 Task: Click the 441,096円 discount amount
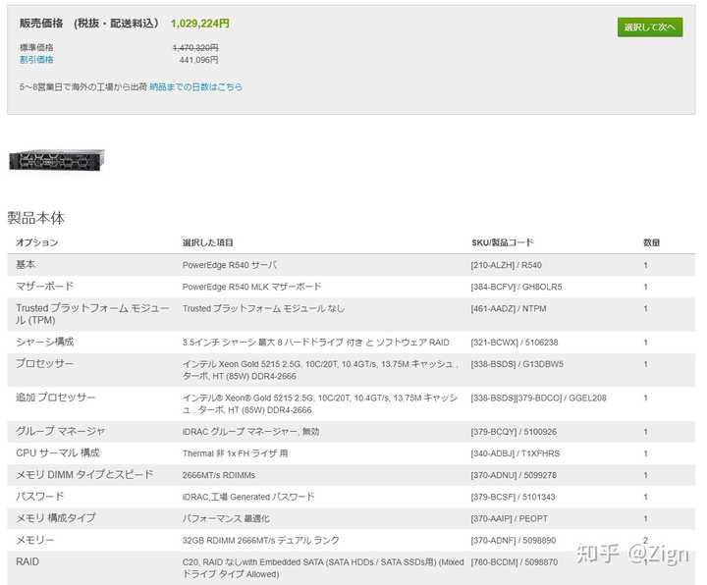[x=198, y=60]
